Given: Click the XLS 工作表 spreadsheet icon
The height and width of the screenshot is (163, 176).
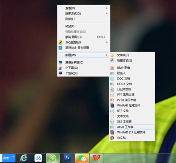Looking at the screenshot, I should (112, 121).
